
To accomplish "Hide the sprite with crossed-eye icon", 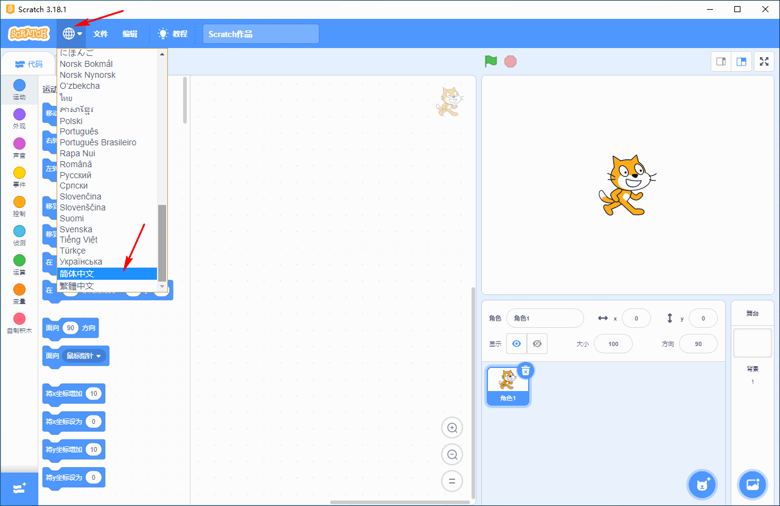I will (x=537, y=344).
